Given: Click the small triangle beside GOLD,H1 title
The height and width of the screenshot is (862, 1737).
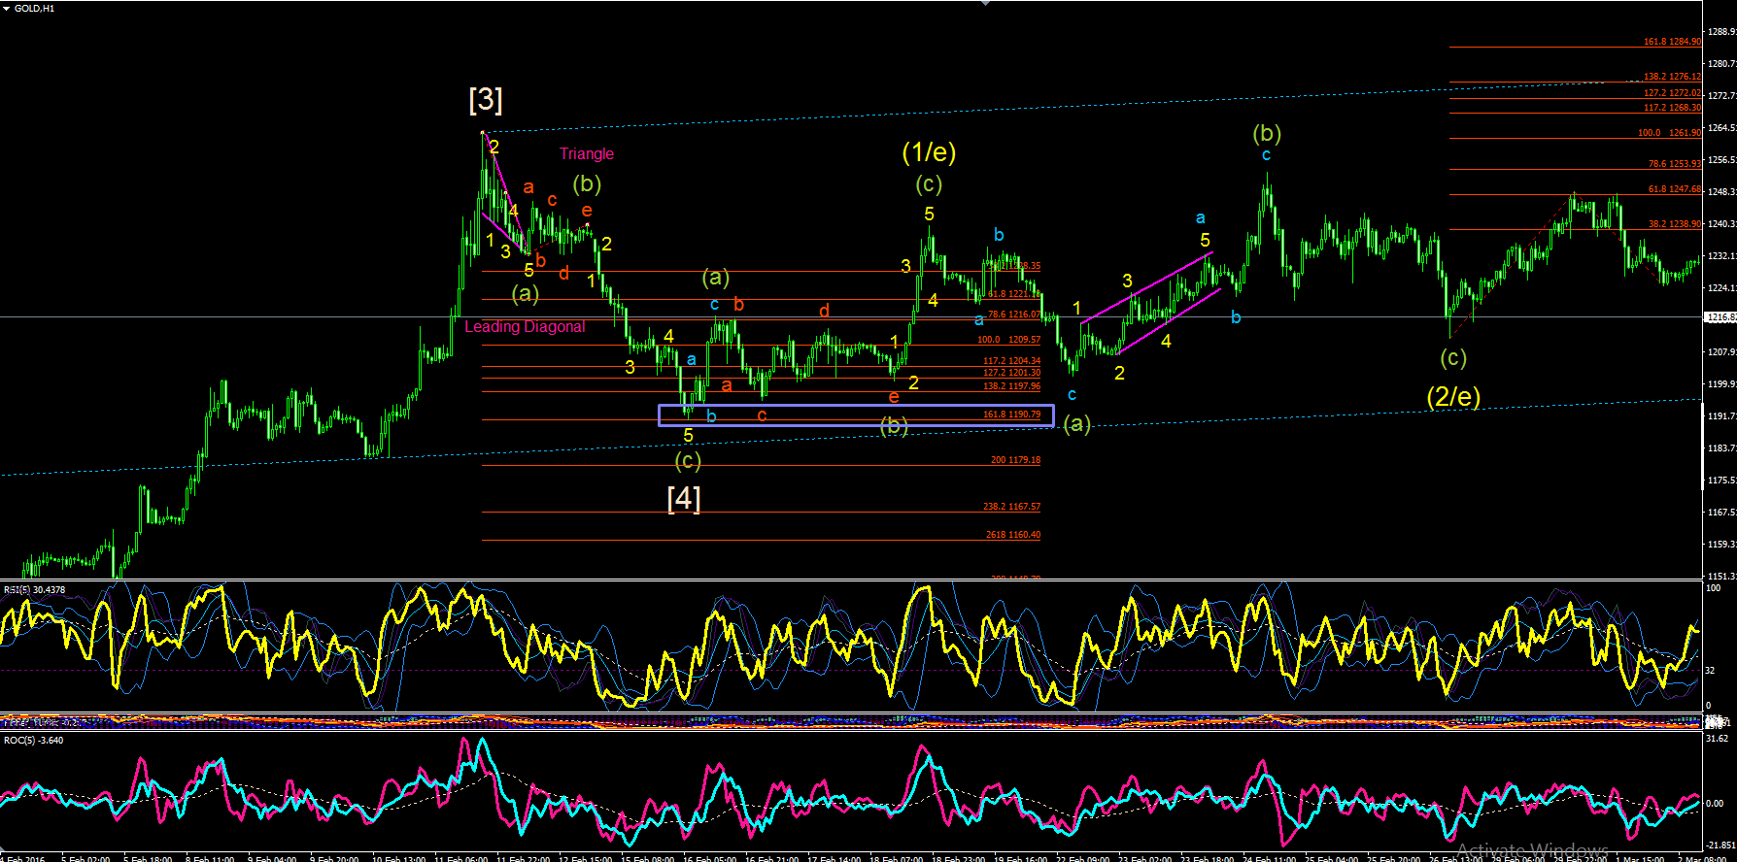Looking at the screenshot, I should [x=7, y=9].
